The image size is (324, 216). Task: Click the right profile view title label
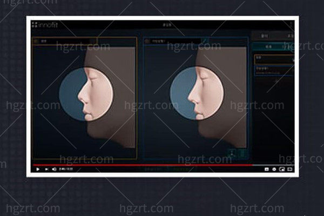[158, 40]
